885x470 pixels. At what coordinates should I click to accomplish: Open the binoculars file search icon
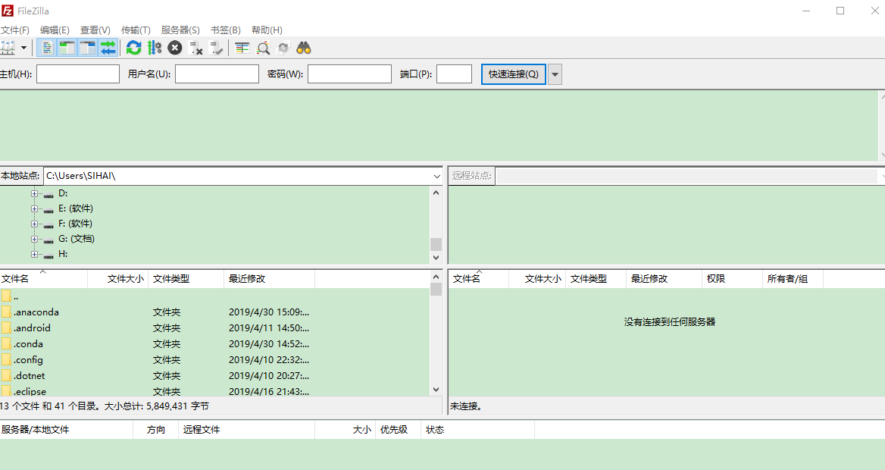click(304, 48)
